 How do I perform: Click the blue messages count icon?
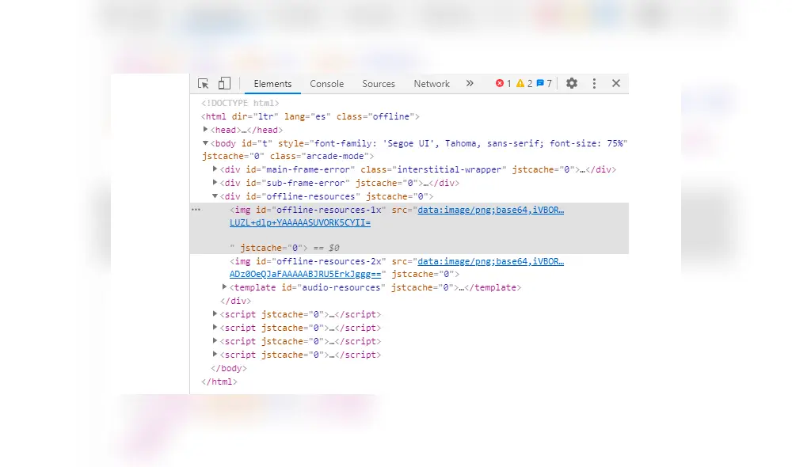[540, 83]
